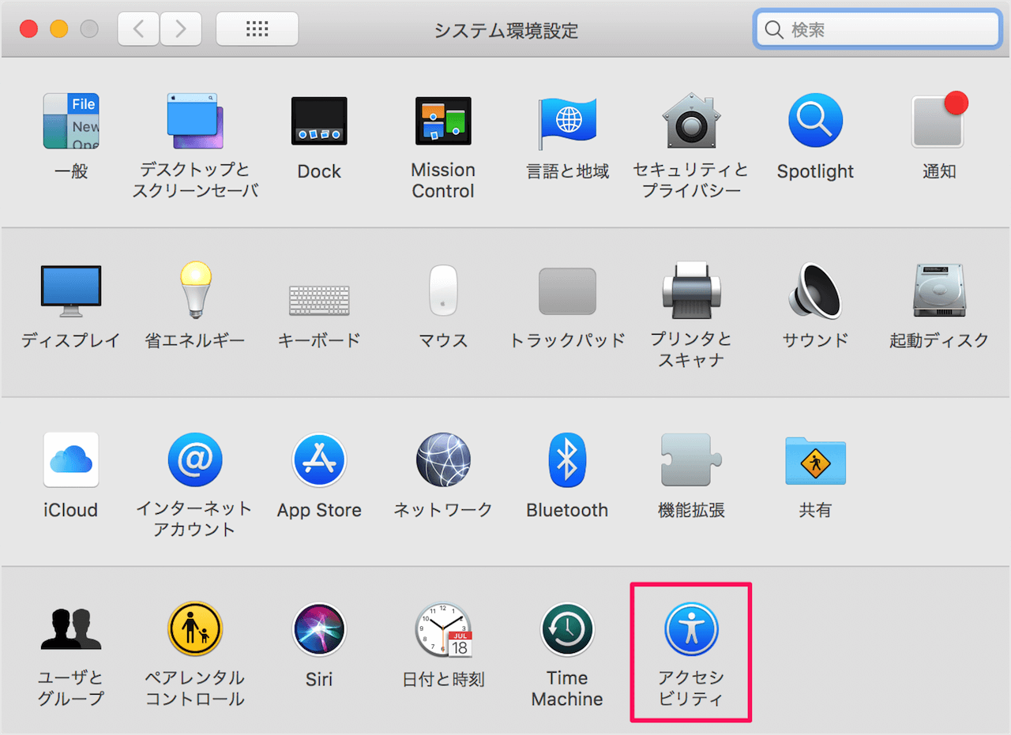The height and width of the screenshot is (735, 1011).
Task: Open Mission Control preferences
Action: (443, 122)
